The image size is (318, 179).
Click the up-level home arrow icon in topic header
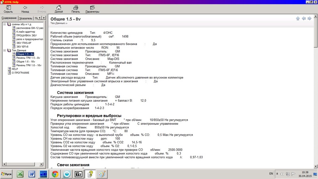(x=298, y=18)
